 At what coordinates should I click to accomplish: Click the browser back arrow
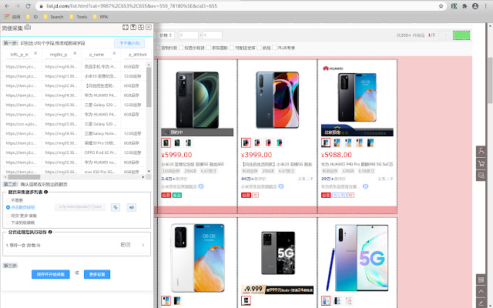(x=7, y=5)
